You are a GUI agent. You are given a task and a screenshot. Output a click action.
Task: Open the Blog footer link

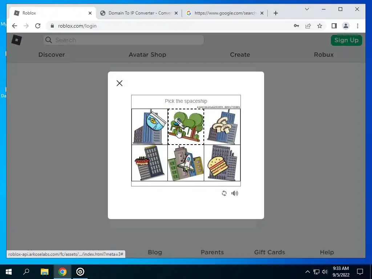click(x=155, y=252)
